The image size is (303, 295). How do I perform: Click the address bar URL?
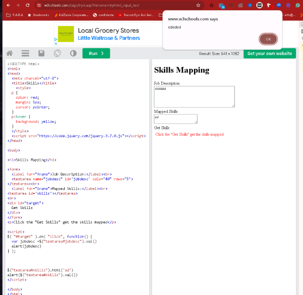[91, 5]
